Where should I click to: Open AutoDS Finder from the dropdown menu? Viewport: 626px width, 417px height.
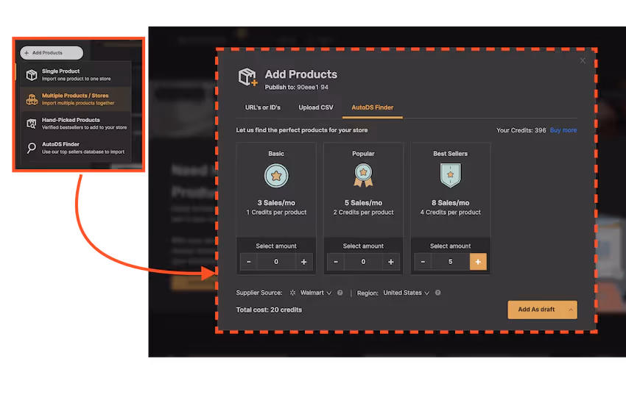point(76,148)
